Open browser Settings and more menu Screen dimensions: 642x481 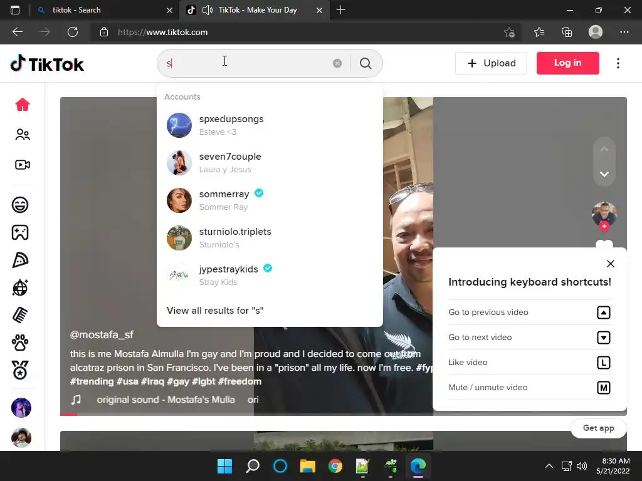pyautogui.click(x=624, y=32)
